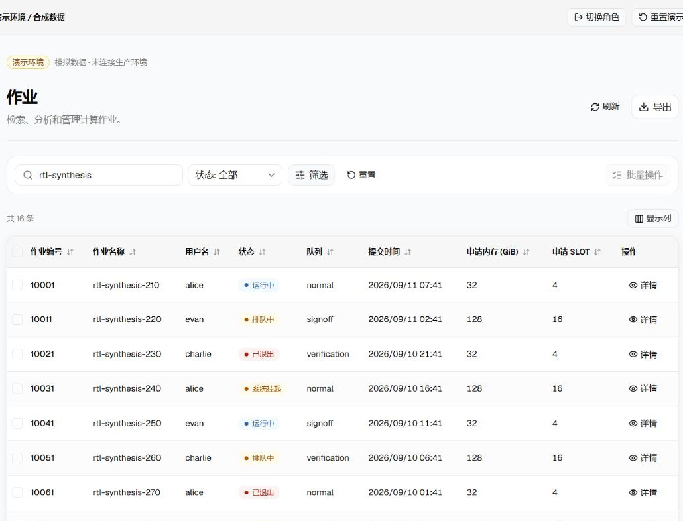Click the 重置演示 button
The width and height of the screenshot is (683, 521).
(658, 17)
